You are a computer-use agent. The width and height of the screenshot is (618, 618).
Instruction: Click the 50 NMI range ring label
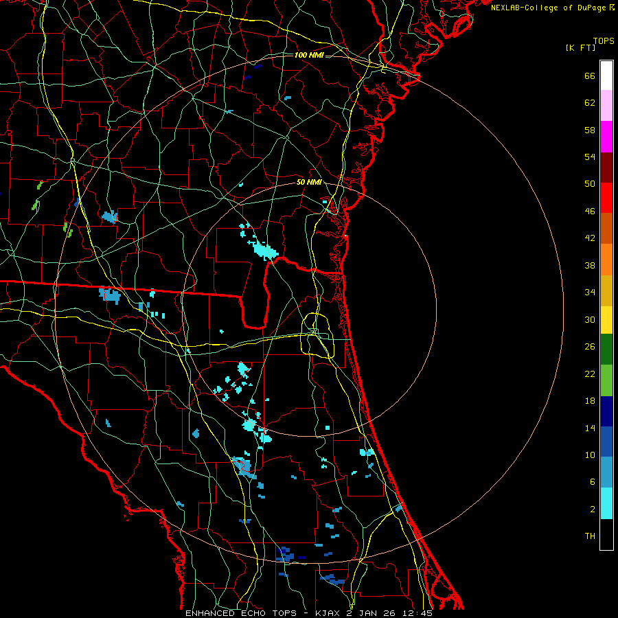click(309, 182)
